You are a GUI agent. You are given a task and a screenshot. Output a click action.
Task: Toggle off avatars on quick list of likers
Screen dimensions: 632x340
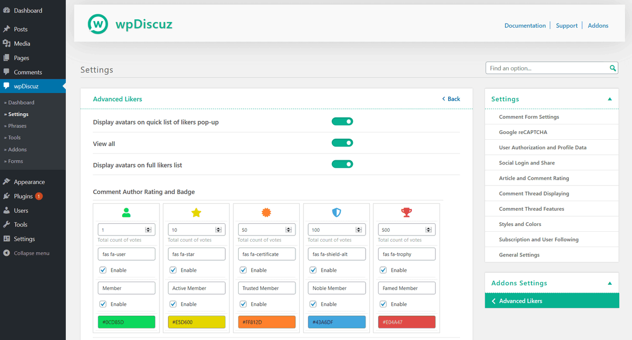point(342,121)
